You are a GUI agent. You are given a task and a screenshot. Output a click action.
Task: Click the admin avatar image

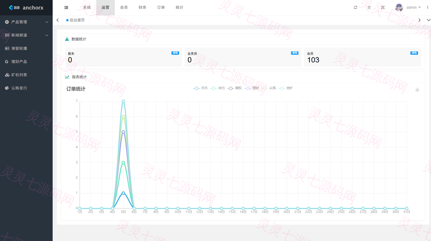coord(399,7)
